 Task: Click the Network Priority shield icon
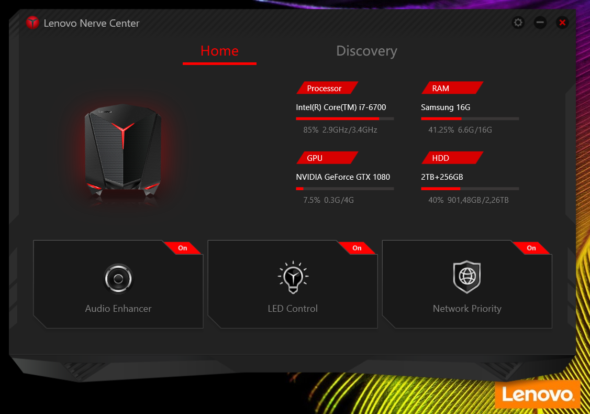466,277
